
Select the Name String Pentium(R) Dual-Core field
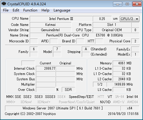tap(84, 35)
